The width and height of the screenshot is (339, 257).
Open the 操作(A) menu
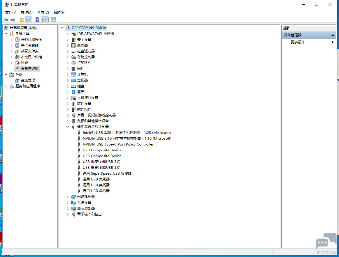27,13
